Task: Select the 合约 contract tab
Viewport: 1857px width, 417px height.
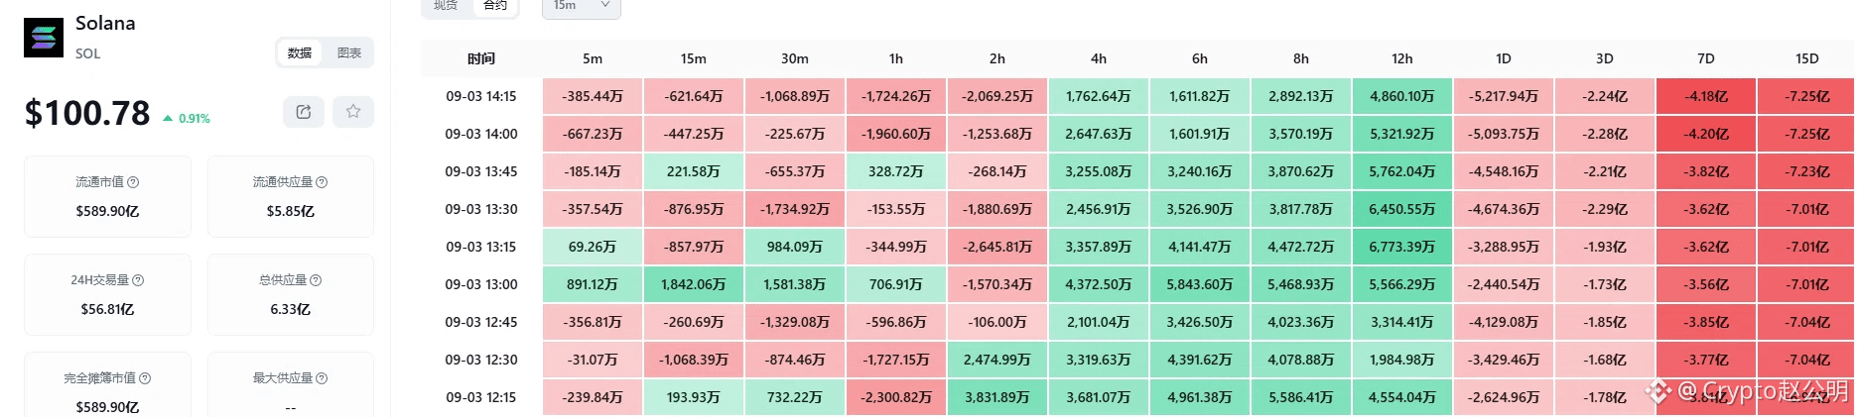Action: (495, 6)
